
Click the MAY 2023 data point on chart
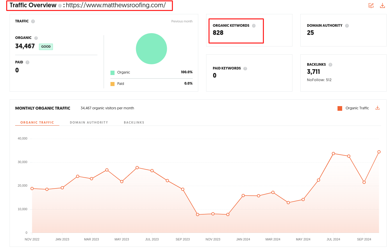pos(122,181)
